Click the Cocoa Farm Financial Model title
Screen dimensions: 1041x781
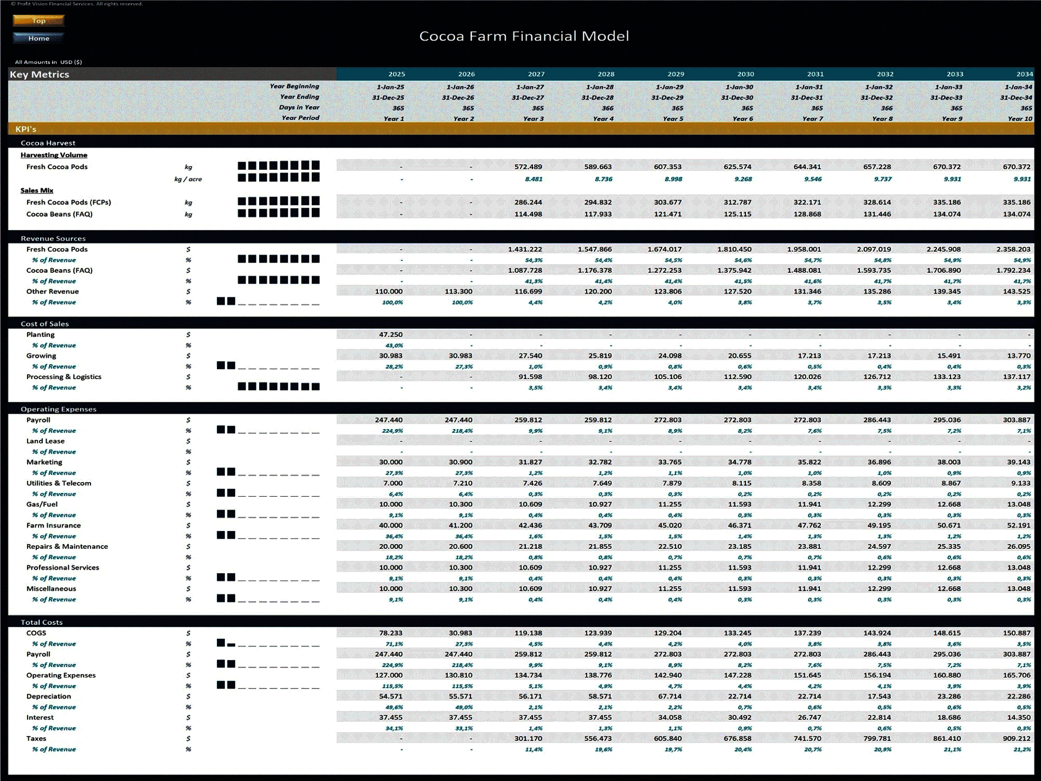click(524, 36)
